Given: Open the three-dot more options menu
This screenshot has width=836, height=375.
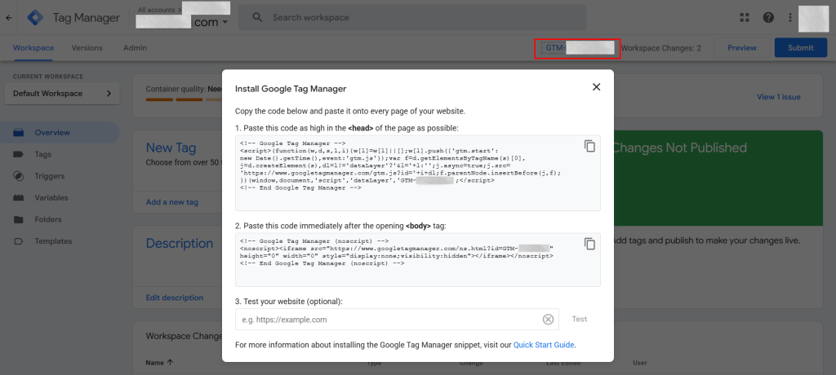Looking at the screenshot, I should 790,18.
